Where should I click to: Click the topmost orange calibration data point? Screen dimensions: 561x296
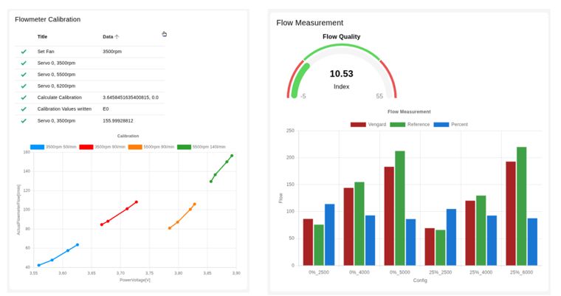[195, 204]
